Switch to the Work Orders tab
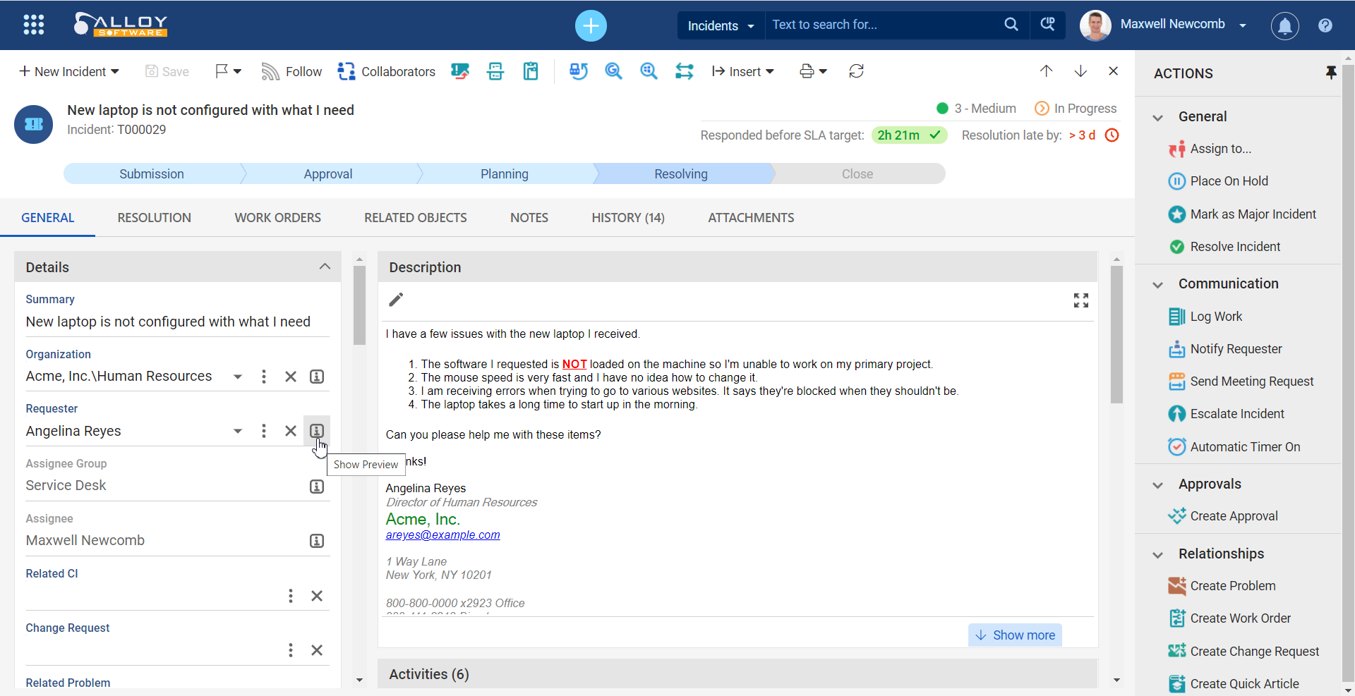Screen dimensions: 1355x696 tap(277, 217)
